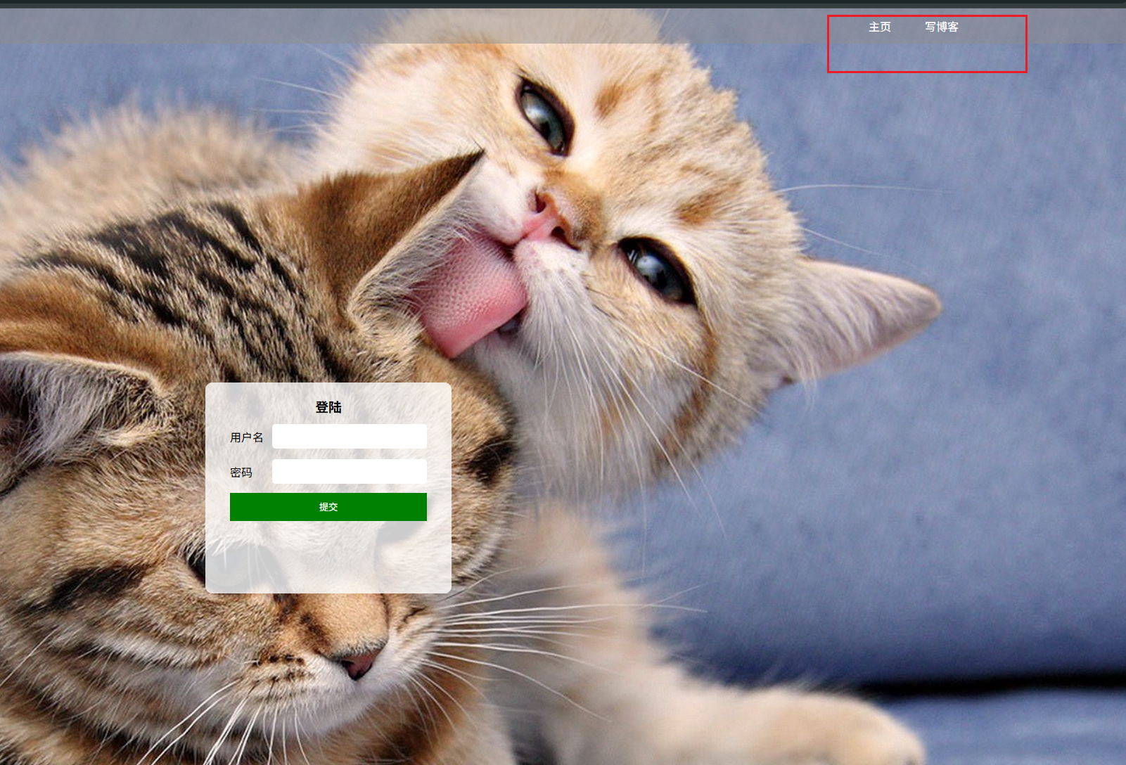Select the 密码 label
The height and width of the screenshot is (765, 1126).
click(241, 472)
